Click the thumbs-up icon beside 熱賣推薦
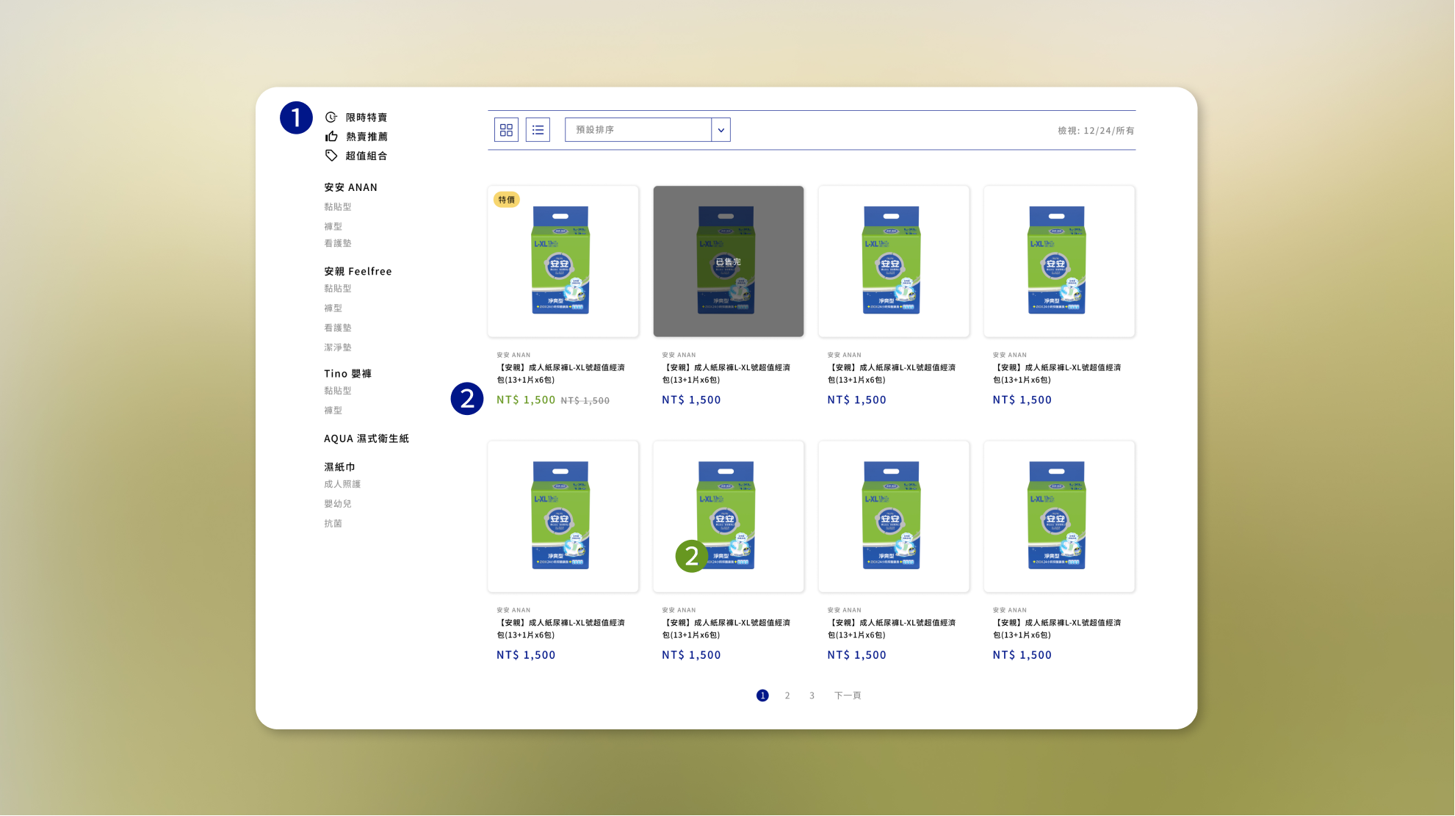 pyautogui.click(x=331, y=137)
